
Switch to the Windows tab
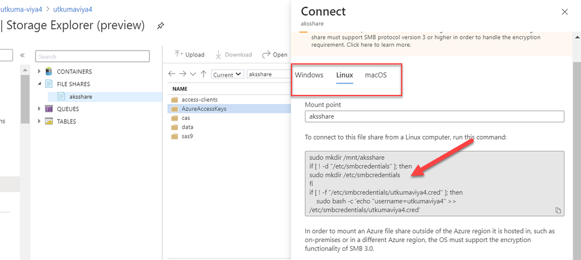[x=309, y=75]
